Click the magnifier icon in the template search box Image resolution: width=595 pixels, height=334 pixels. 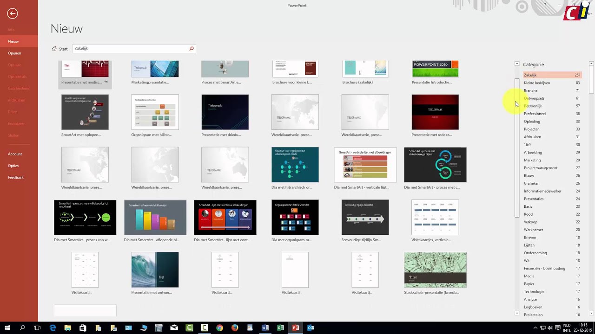pyautogui.click(x=191, y=48)
